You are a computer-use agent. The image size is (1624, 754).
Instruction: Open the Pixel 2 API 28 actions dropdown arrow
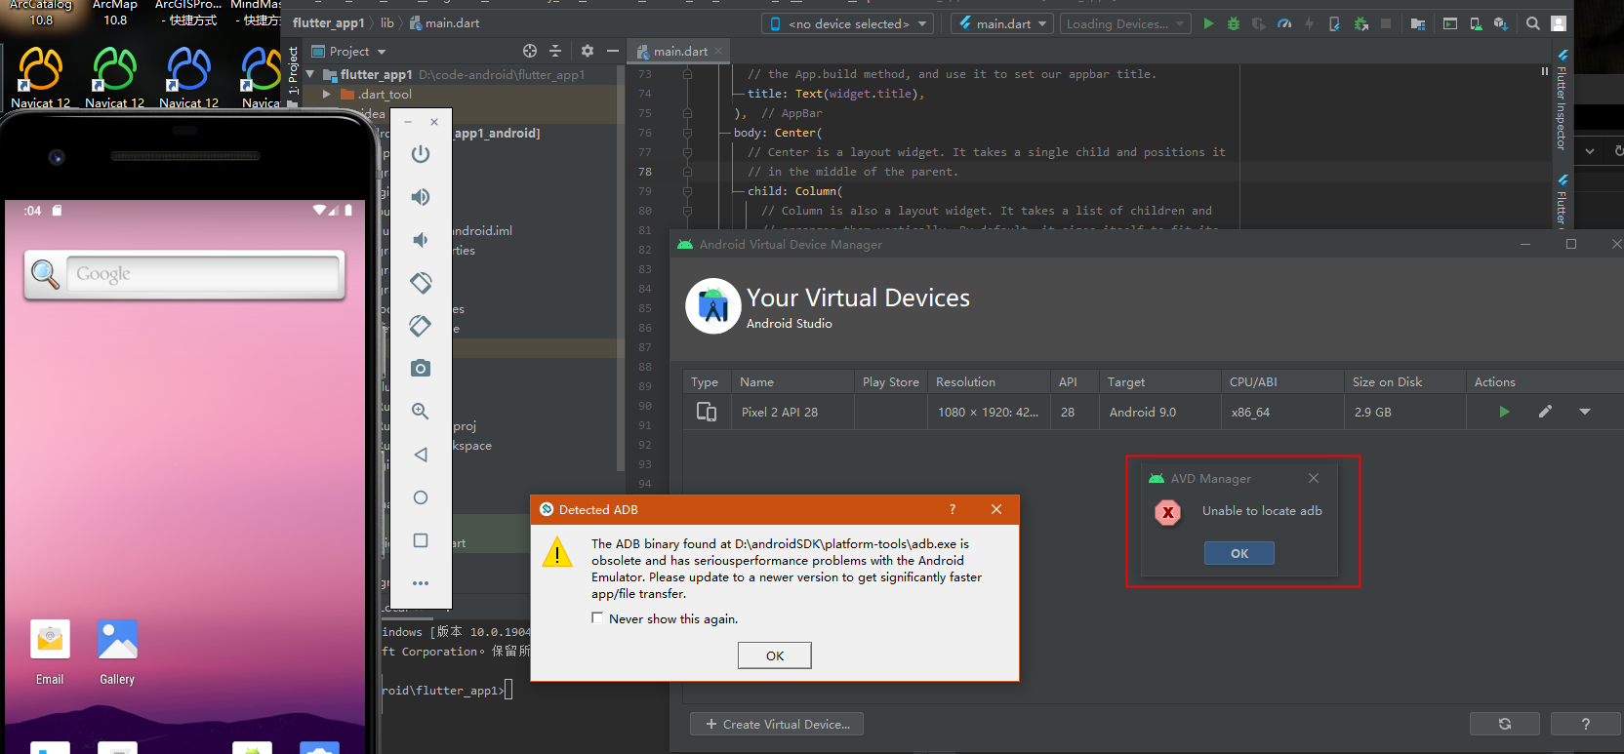point(1585,412)
